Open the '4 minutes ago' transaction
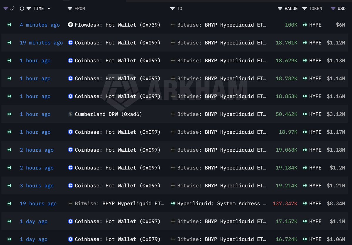Viewport: 352px width, 245px height. [40, 25]
